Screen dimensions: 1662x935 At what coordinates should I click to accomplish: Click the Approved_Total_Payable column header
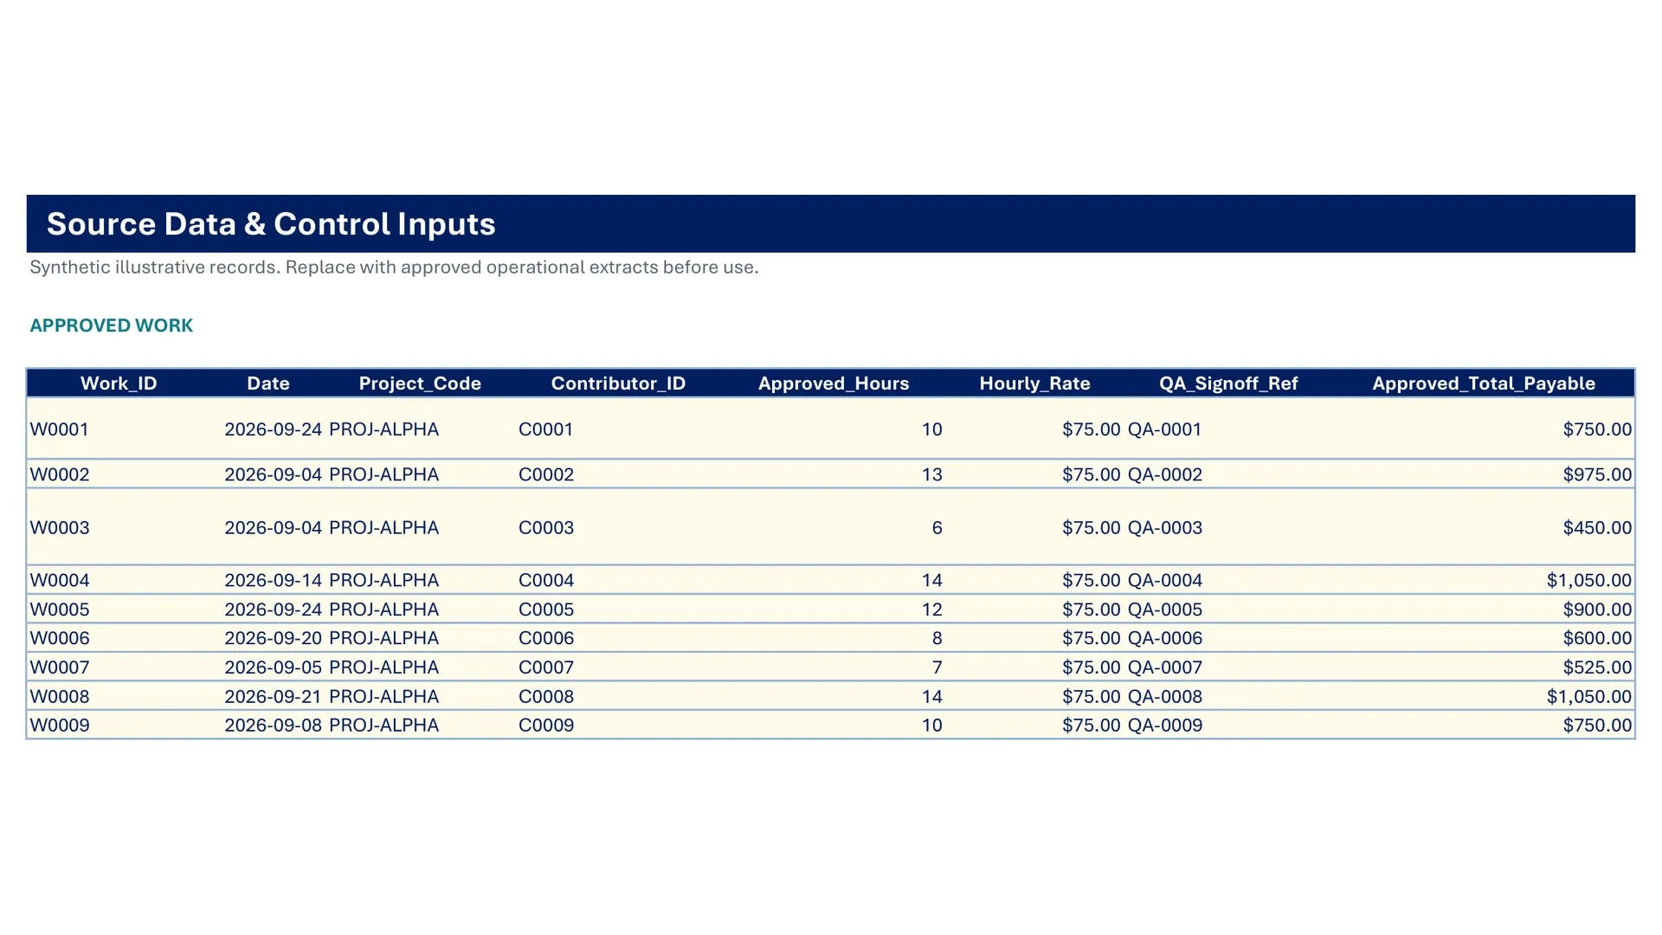tap(1484, 384)
